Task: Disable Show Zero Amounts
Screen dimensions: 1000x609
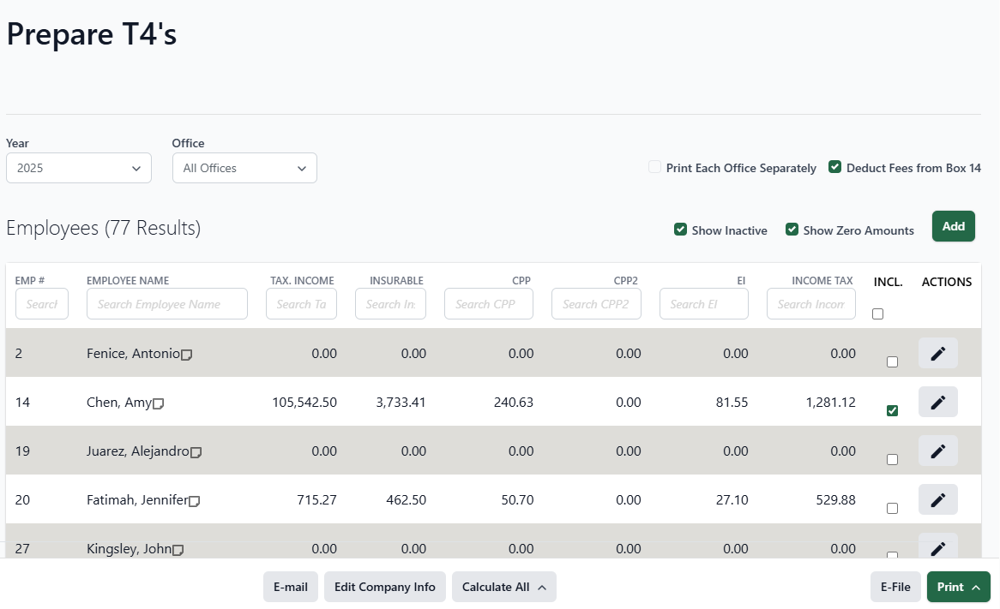Action: (792, 230)
